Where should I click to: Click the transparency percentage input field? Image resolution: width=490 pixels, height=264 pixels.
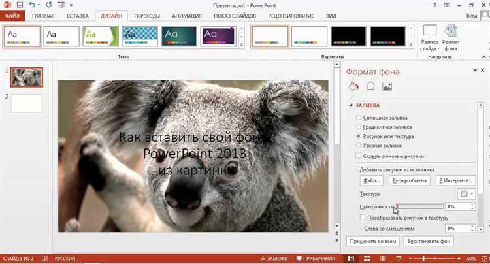[x=458, y=206]
